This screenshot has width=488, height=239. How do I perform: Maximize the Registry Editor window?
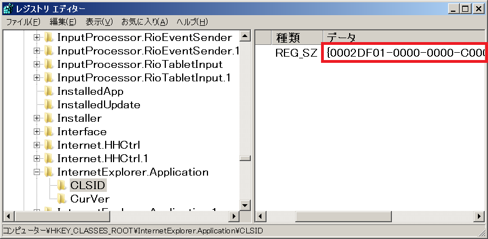(466, 10)
